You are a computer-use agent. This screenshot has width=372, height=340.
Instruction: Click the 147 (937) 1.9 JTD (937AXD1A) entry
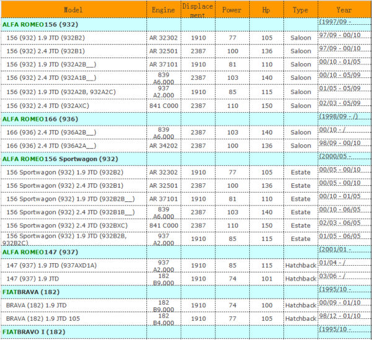(51, 265)
